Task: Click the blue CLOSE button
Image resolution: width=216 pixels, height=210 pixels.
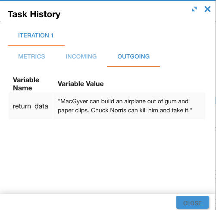Action: pyautogui.click(x=192, y=203)
